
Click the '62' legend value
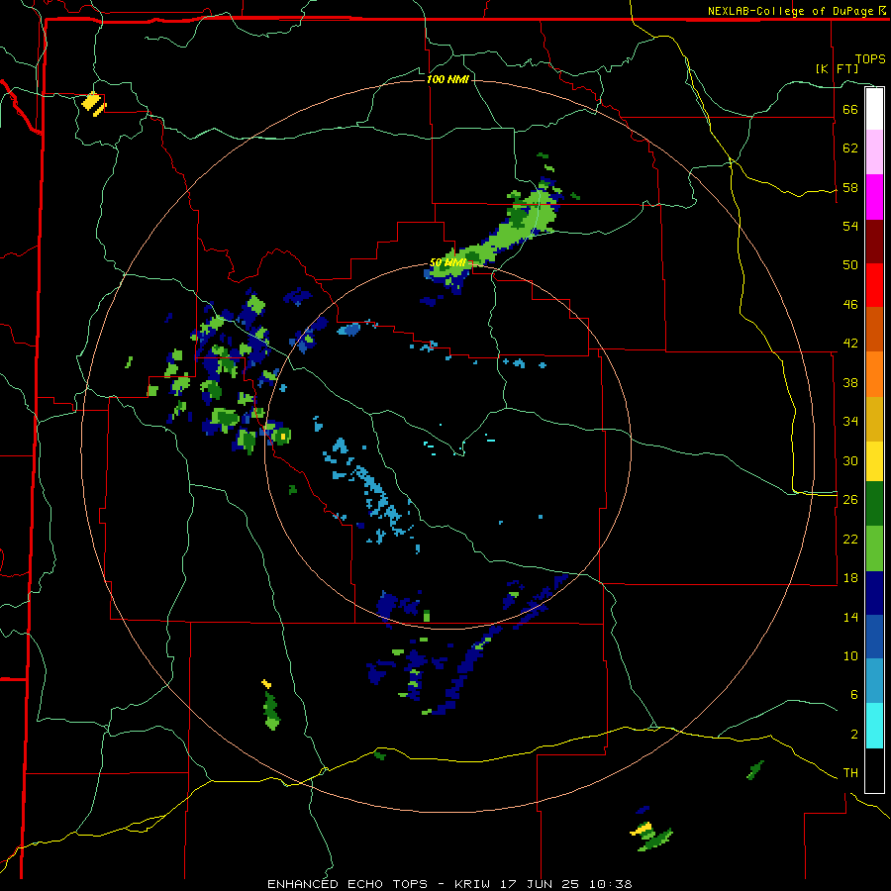(x=850, y=148)
